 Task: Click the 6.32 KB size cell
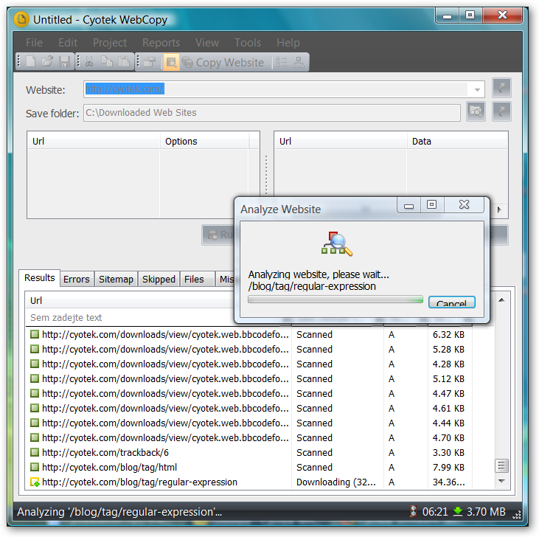point(448,334)
